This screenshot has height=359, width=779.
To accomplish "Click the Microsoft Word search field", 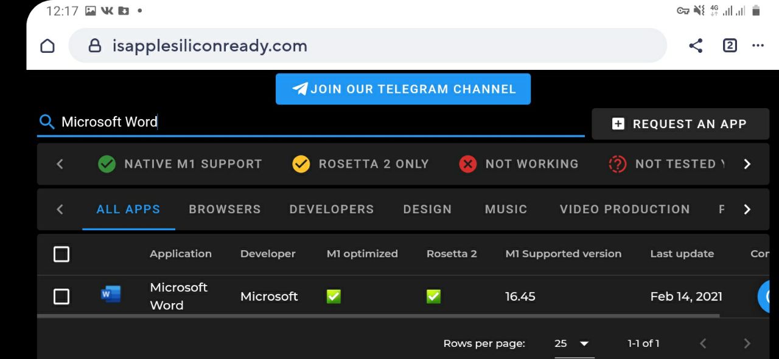I will coord(310,122).
